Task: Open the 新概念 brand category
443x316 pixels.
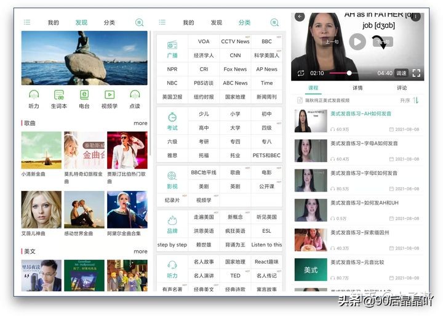Action: tap(235, 217)
